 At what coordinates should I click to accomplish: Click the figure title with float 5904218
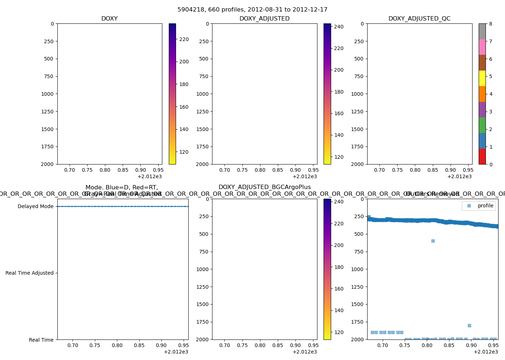click(252, 10)
